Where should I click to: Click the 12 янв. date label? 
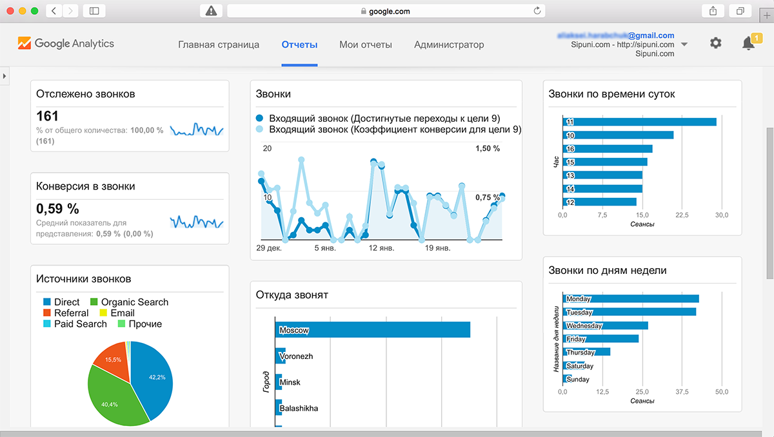[382, 248]
